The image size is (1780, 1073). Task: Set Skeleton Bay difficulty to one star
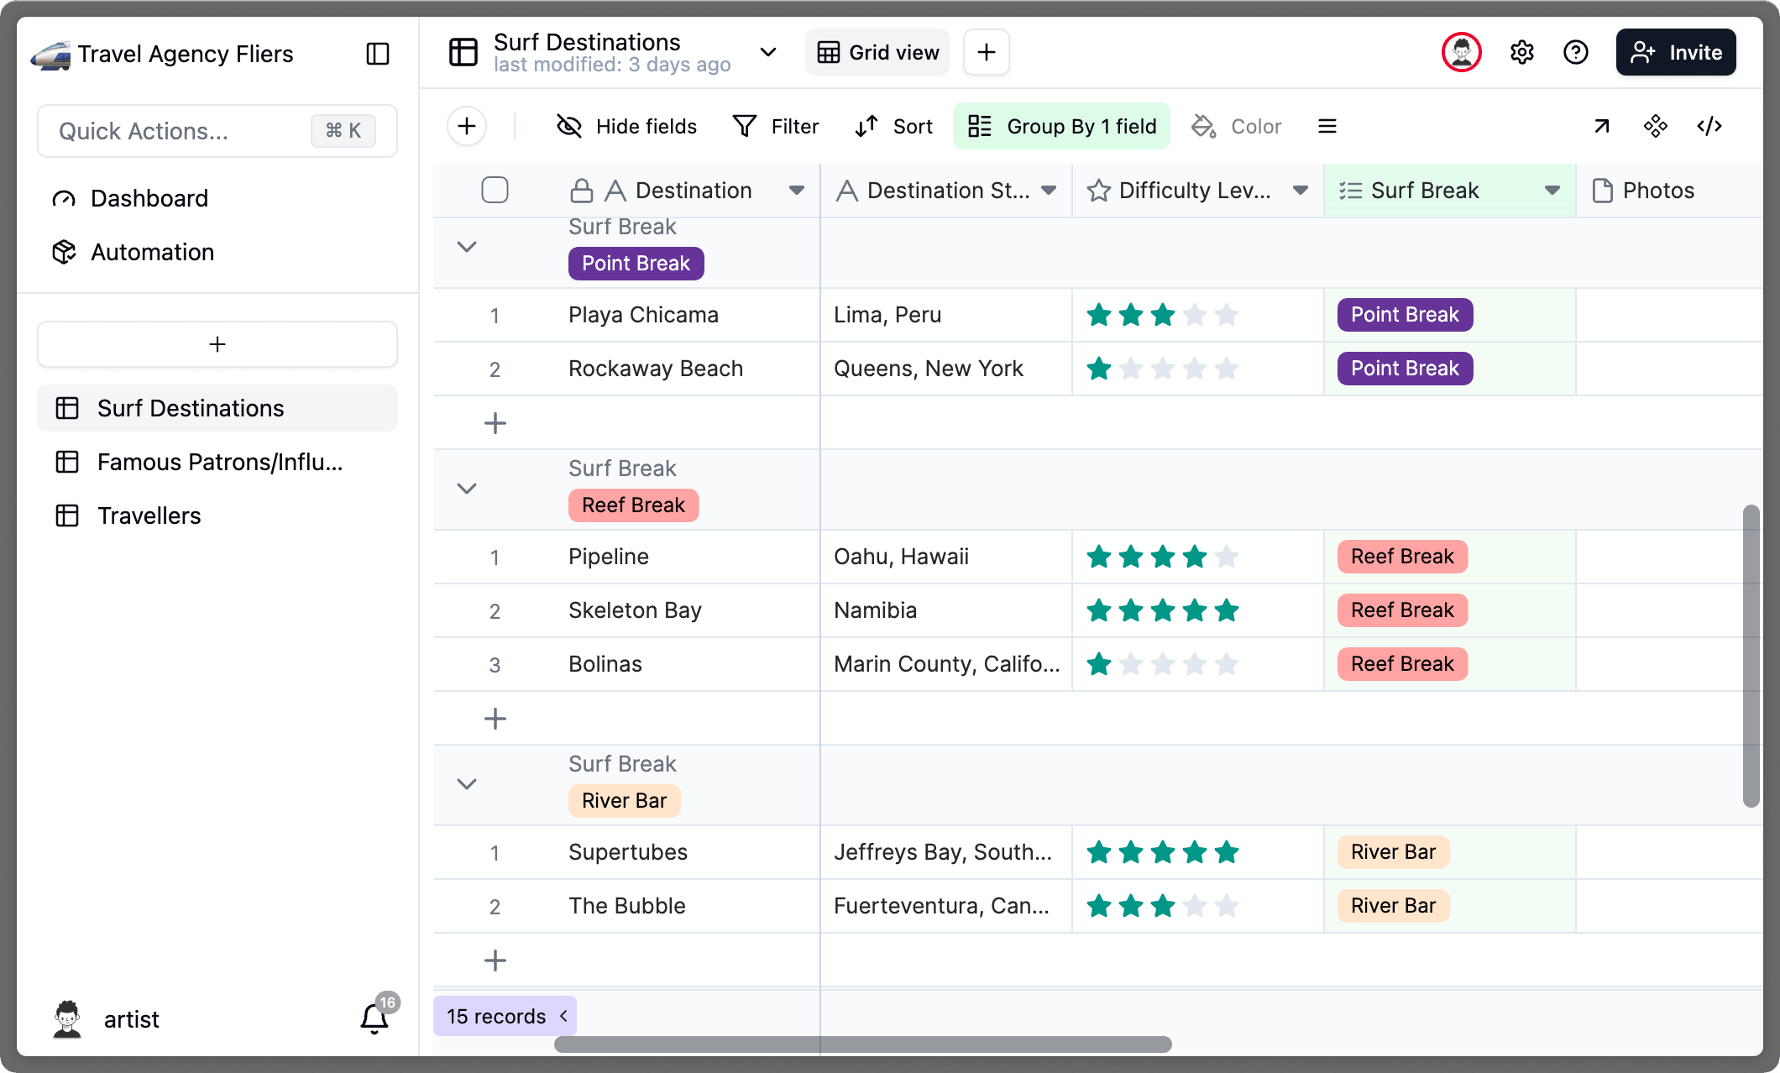(1099, 611)
